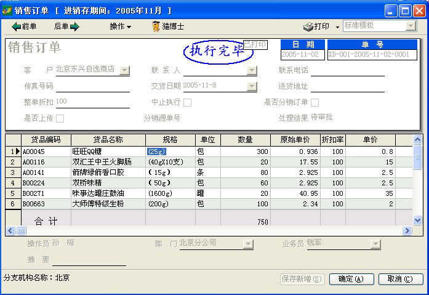Click the horizontal scrollbar right arrow

click(x=407, y=230)
